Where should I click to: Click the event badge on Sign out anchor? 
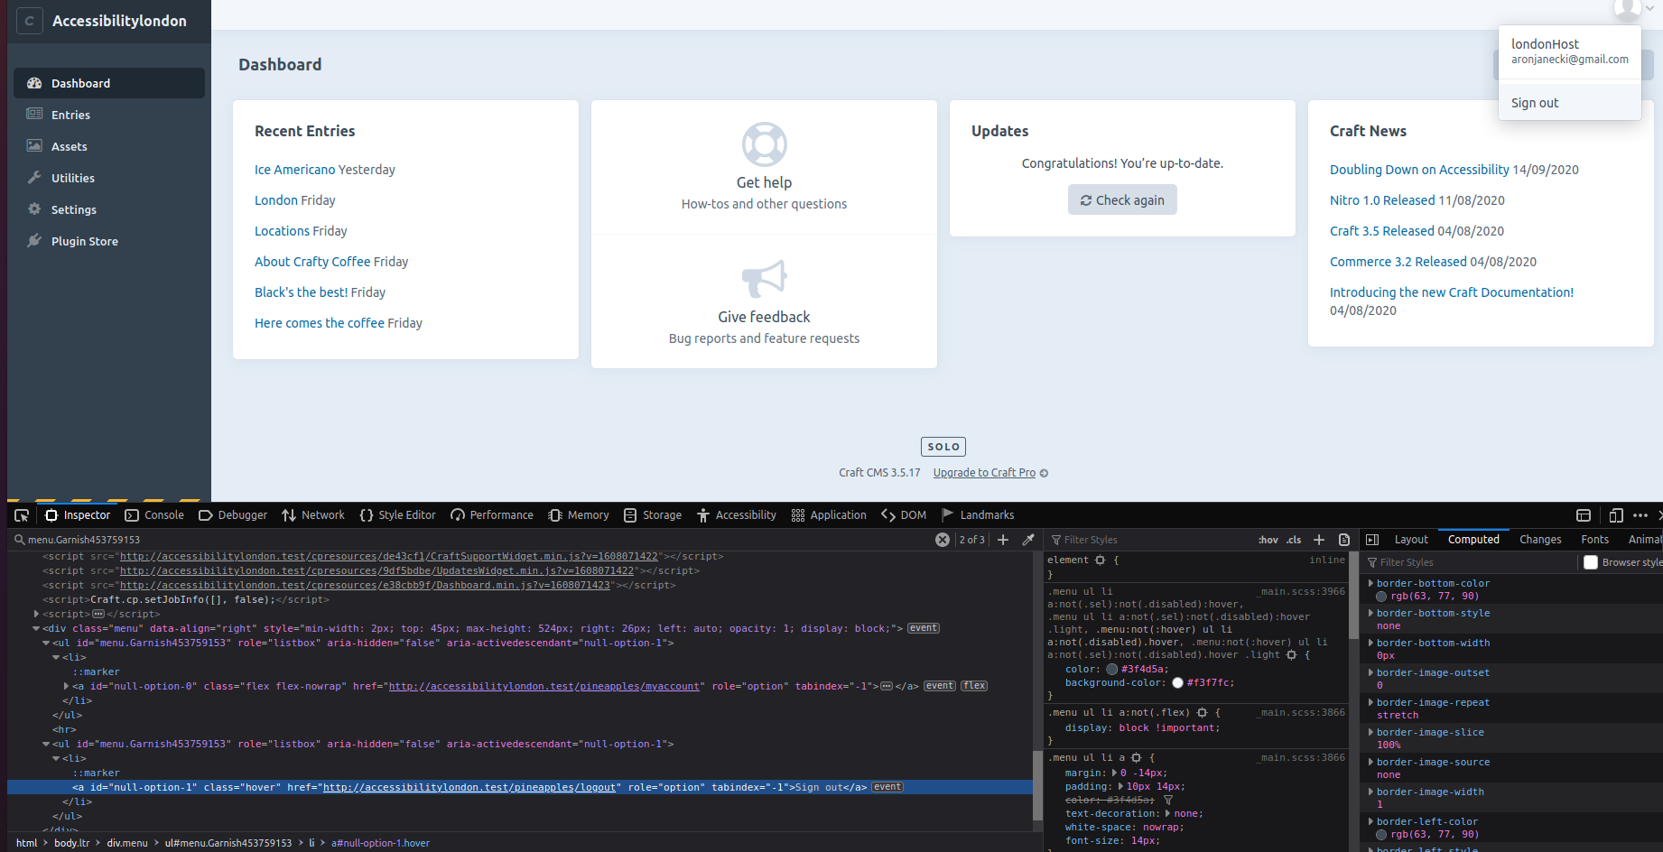point(887,787)
